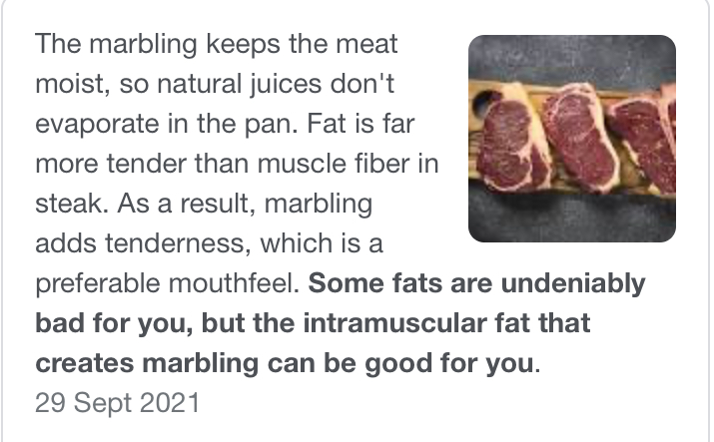Viewport: 714px width, 442px height.
Task: Click the bold phrase 'Some fats are undeniably'
Action: [x=476, y=284]
